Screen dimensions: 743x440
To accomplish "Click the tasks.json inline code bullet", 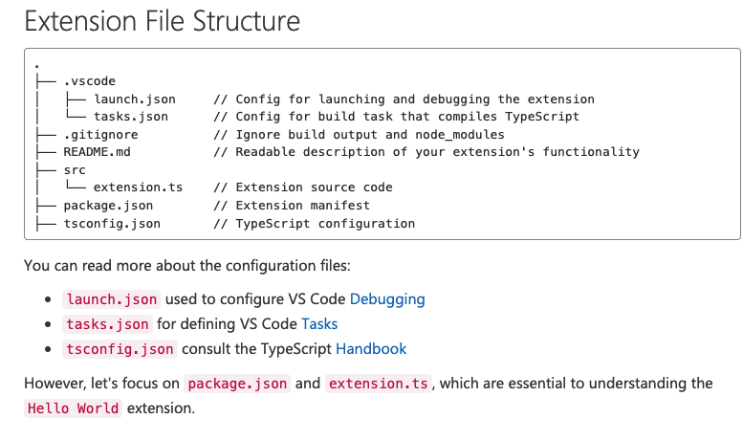I will point(107,323).
